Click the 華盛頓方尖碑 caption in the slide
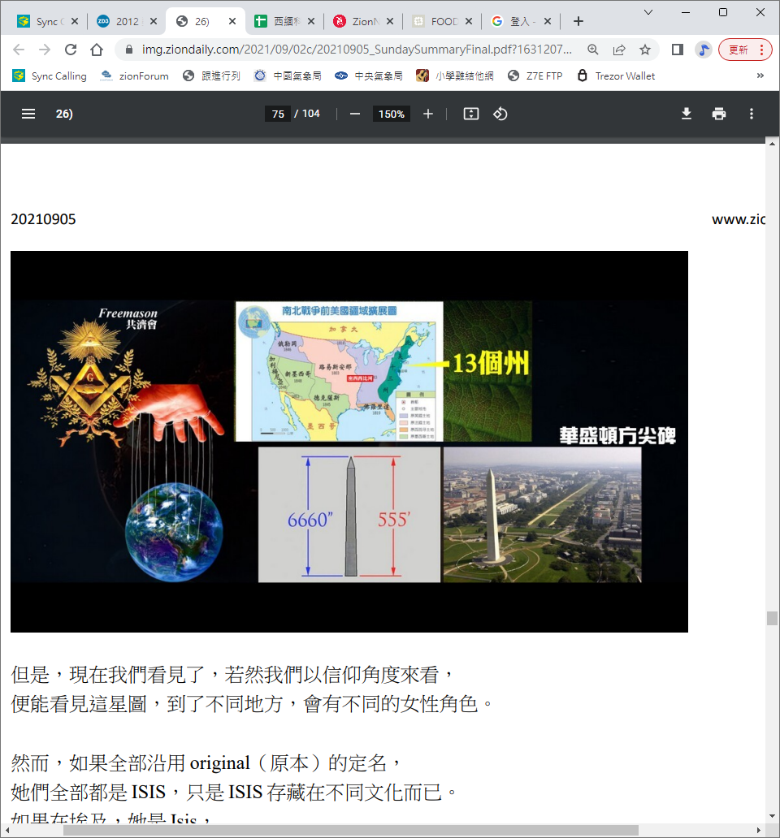This screenshot has height=838, width=780. (617, 435)
